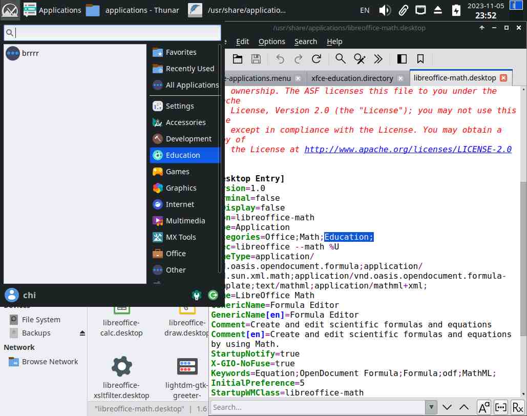Jump to next search match arrow
This screenshot has height=416, width=527.
pyautogui.click(x=447, y=407)
